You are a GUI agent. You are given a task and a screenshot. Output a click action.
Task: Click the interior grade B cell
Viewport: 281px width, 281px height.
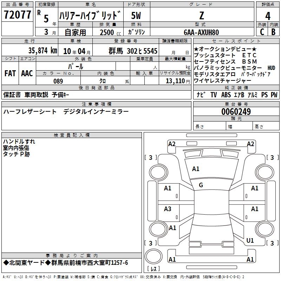[x=273, y=32]
